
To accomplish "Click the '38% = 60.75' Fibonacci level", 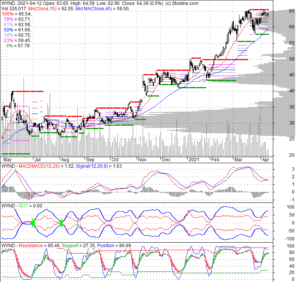I will [x=17, y=35].
